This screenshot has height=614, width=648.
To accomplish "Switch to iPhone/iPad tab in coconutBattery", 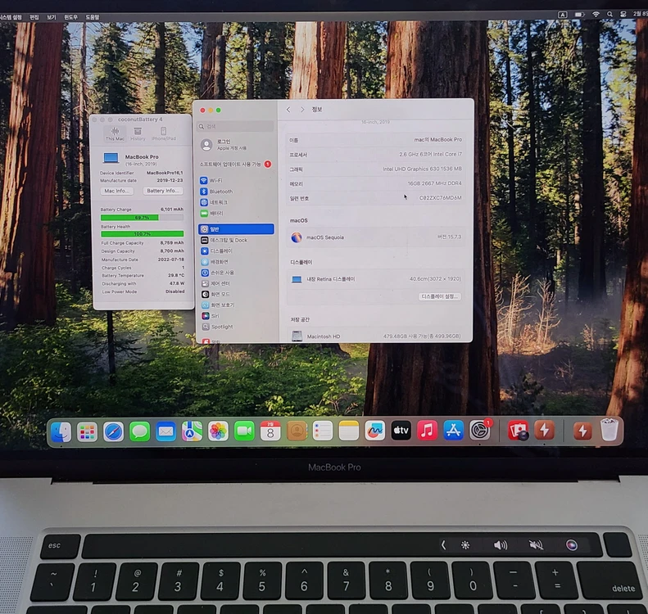I will (x=164, y=133).
